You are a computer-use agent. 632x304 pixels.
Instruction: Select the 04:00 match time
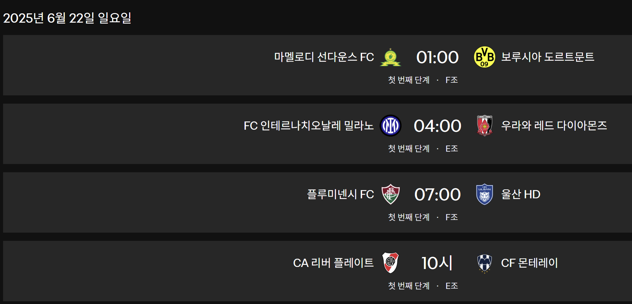[x=438, y=126]
